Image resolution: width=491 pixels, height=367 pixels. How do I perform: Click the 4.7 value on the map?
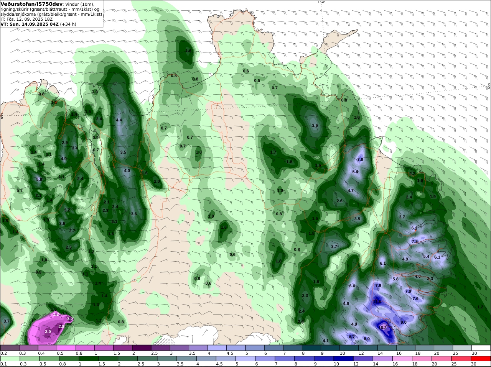tap(351, 190)
